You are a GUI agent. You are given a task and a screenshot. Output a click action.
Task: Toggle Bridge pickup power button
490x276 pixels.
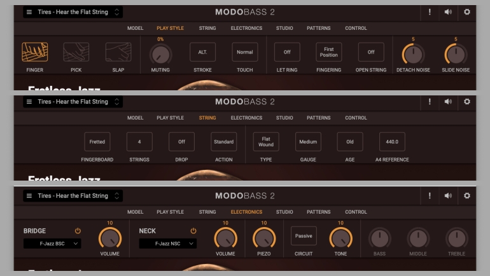(78, 231)
